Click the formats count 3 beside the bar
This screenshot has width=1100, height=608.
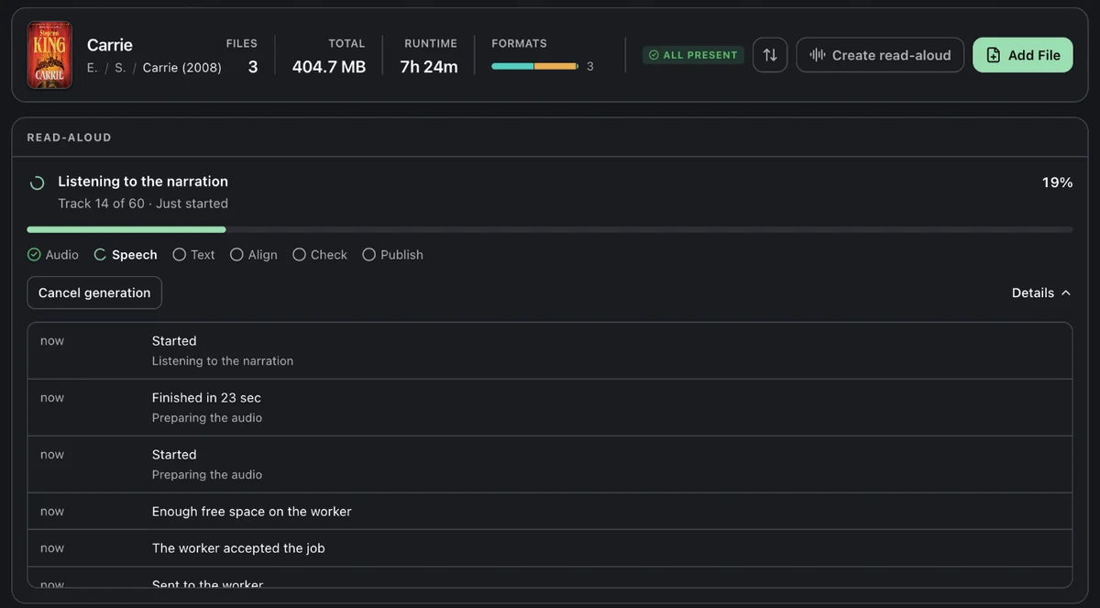pos(590,66)
